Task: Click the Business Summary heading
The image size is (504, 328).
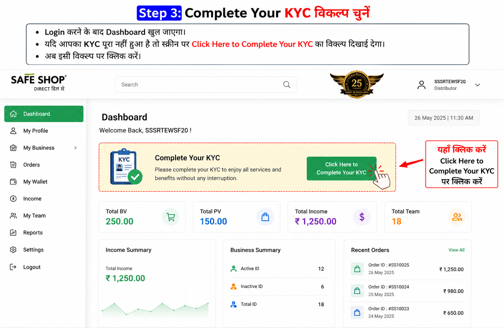Action: (x=255, y=250)
